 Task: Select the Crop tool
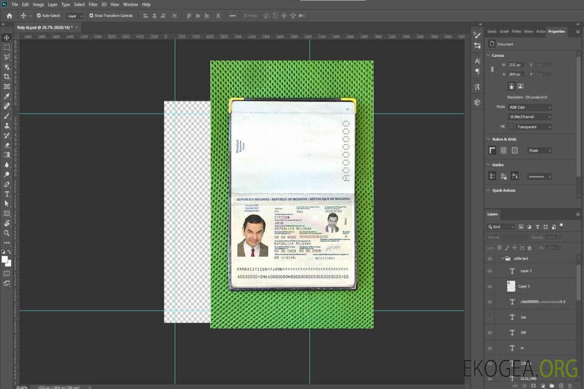tap(6, 77)
